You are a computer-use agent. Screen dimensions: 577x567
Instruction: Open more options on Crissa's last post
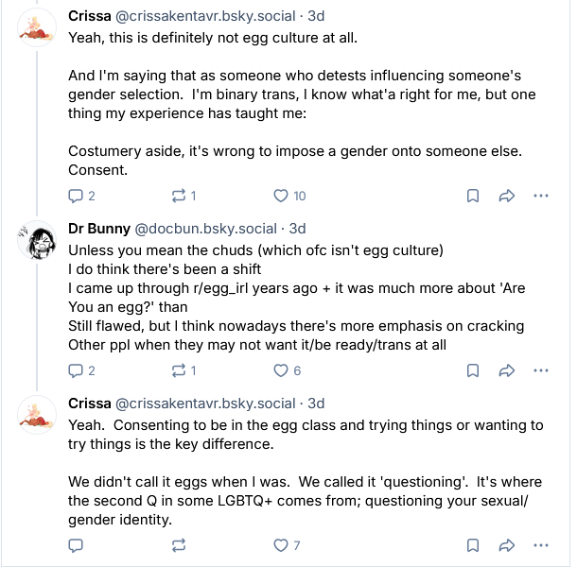click(x=541, y=545)
